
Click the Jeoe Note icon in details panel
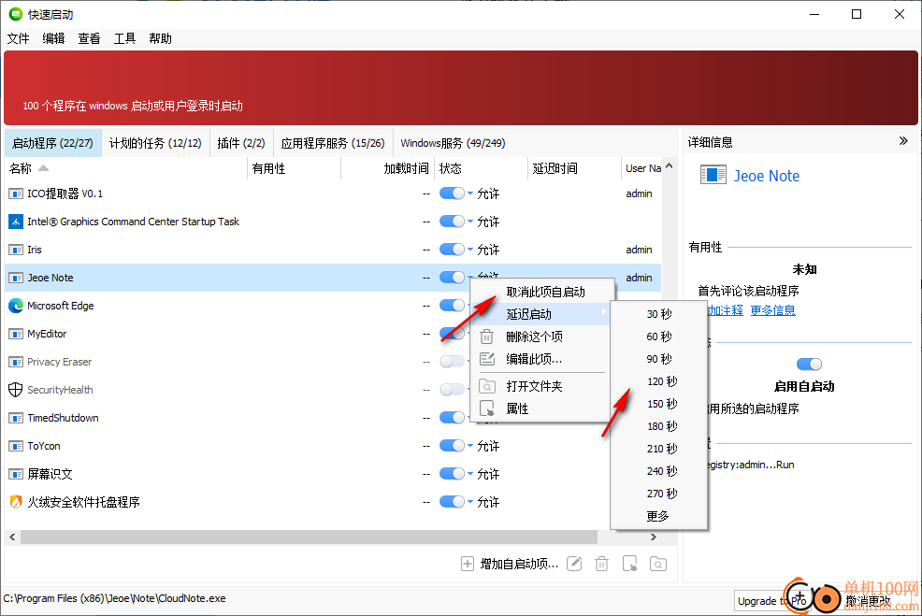tap(713, 175)
